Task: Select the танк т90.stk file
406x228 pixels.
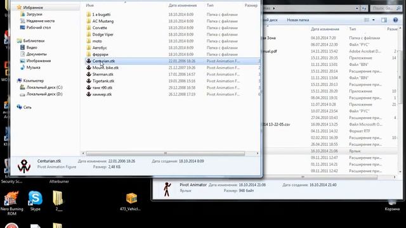Action: 102,87
